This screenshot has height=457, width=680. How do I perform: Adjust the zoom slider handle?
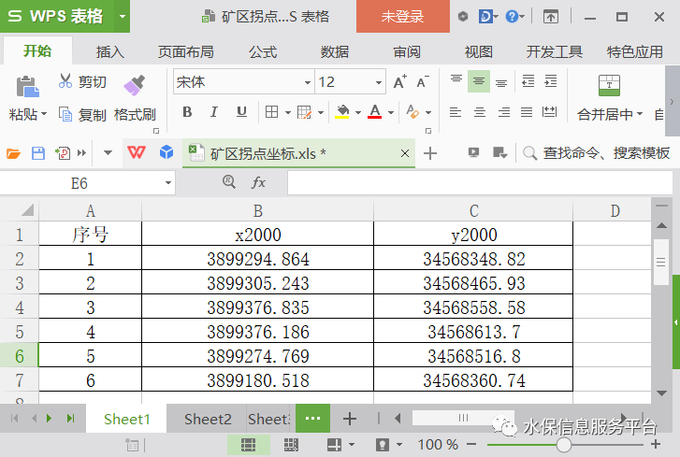click(x=563, y=445)
